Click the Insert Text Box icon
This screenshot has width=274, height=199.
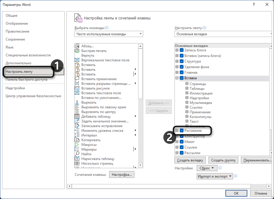point(77,93)
